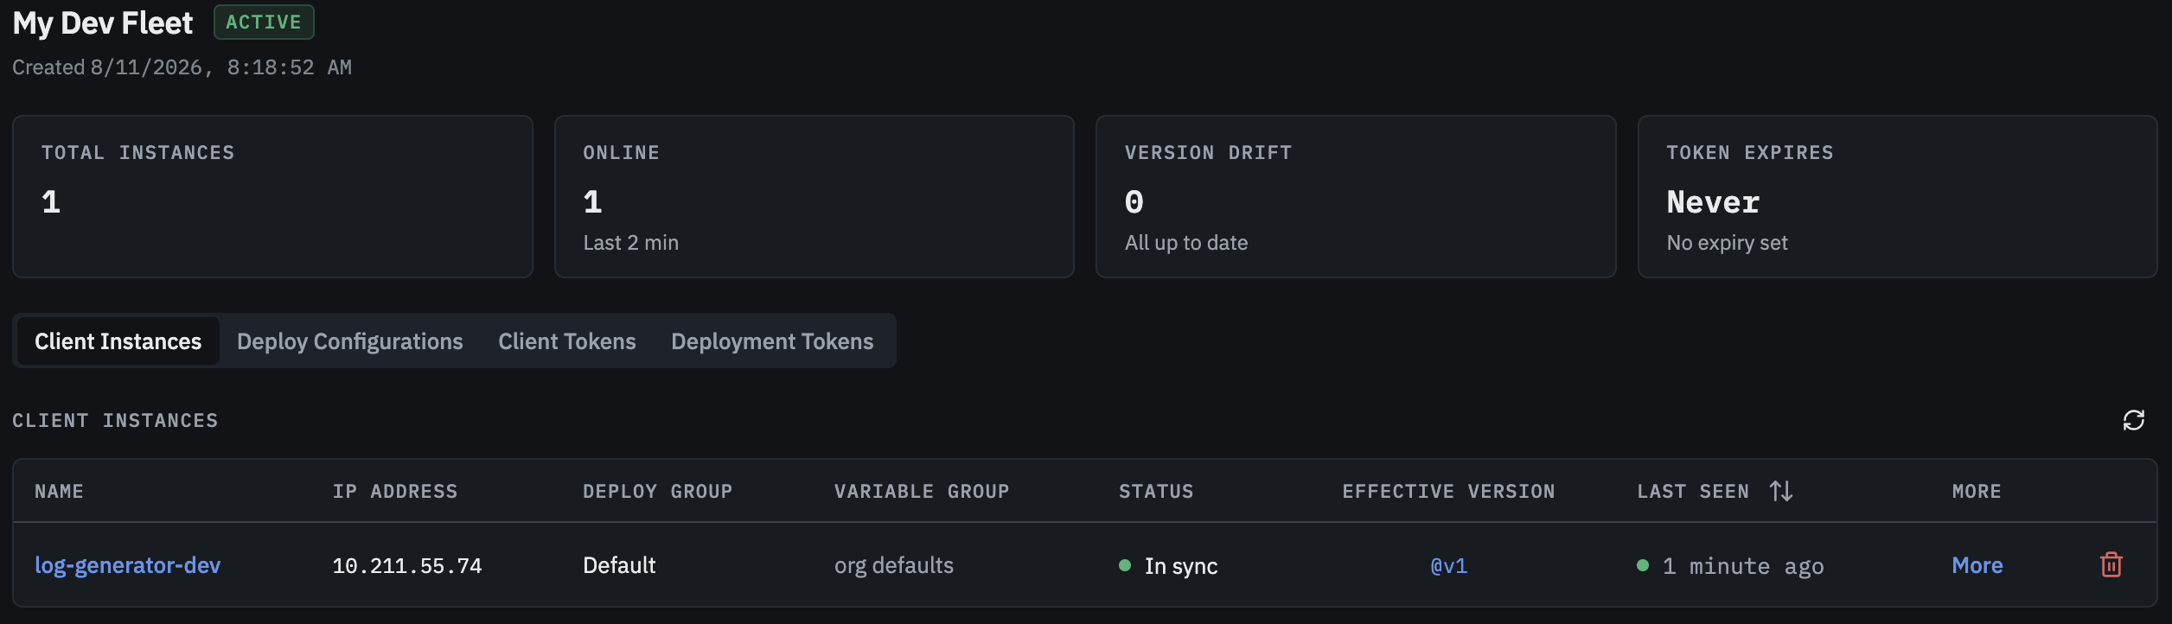
Task: Select the Online instances card
Action: 814,196
